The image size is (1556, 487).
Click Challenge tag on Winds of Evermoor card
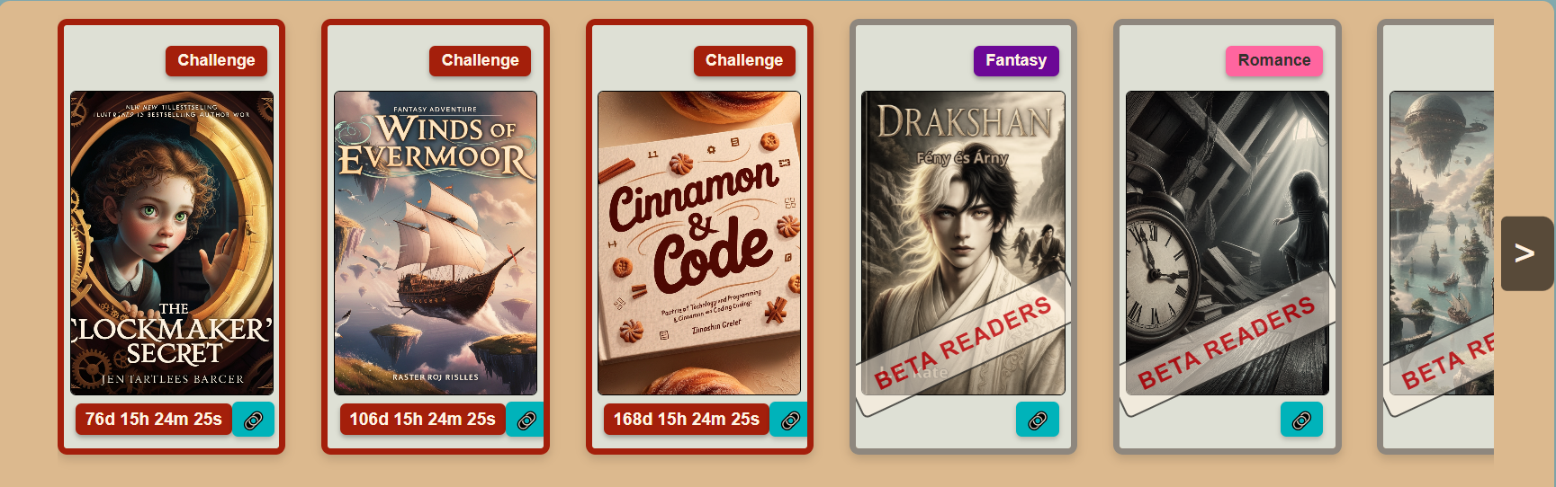[x=480, y=61]
